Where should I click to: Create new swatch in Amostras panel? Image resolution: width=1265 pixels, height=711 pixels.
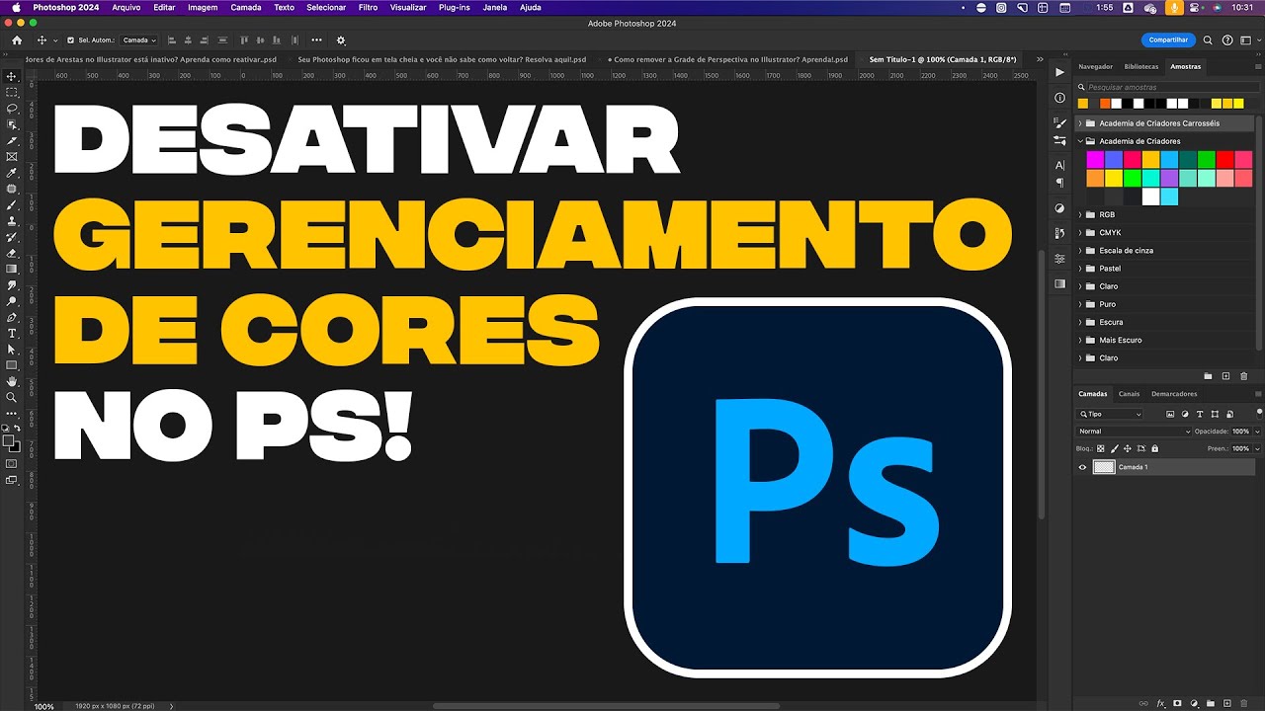coord(1225,376)
